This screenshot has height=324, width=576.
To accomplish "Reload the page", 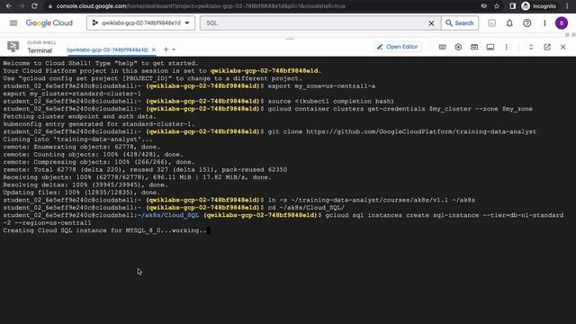I will [x=34, y=6].
